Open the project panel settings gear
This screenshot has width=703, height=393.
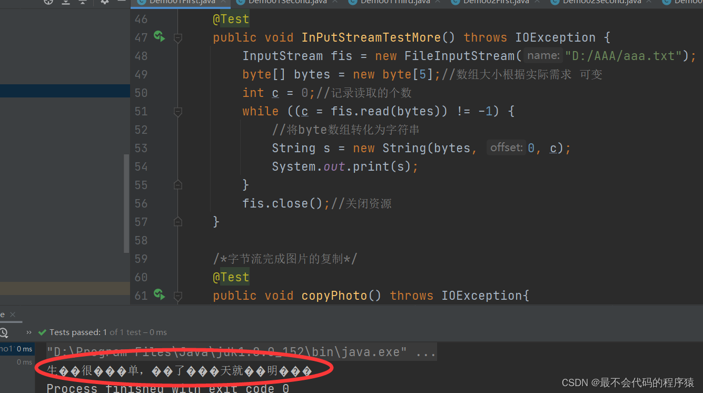[105, 2]
